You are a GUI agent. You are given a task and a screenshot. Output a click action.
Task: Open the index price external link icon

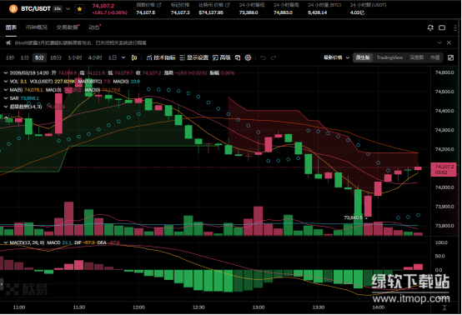[x=159, y=5]
